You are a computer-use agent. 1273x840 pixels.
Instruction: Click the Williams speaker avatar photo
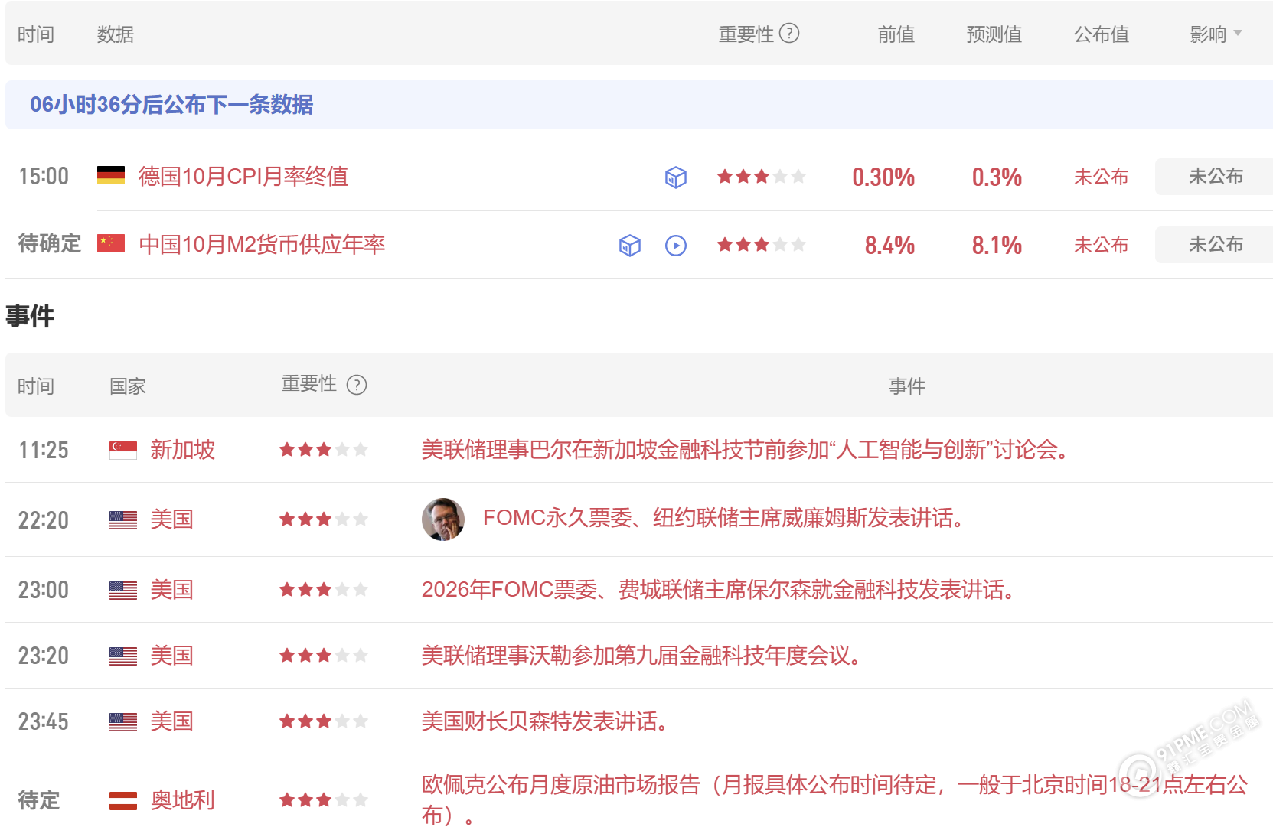(x=443, y=519)
